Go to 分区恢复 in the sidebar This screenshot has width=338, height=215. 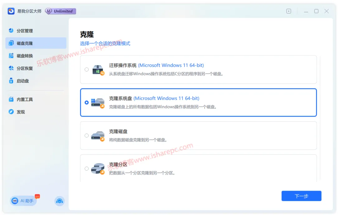(36, 68)
